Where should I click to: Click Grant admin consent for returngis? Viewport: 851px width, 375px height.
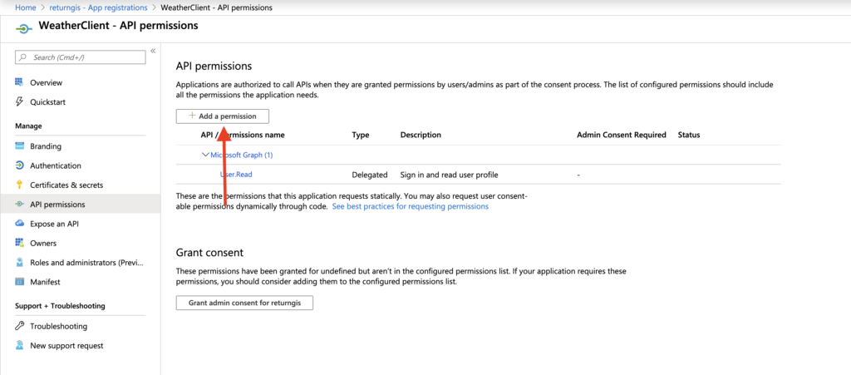[x=245, y=303]
